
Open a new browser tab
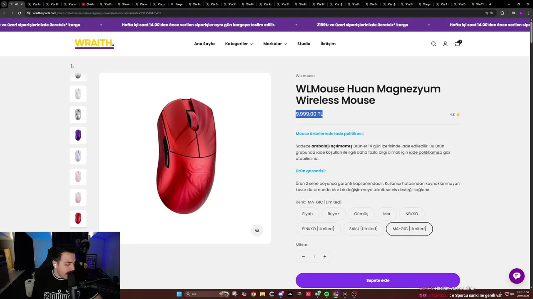click(490, 4)
